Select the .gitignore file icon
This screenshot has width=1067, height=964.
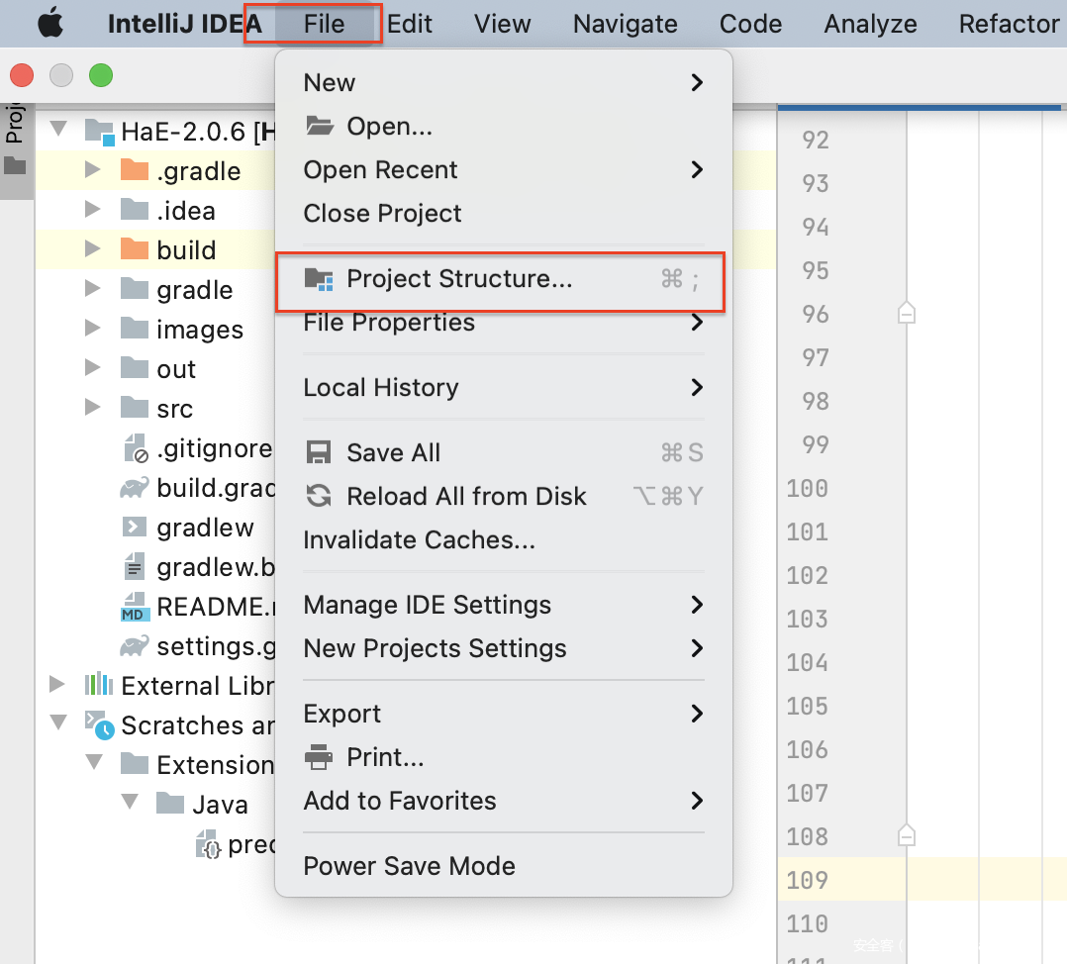tap(136, 448)
